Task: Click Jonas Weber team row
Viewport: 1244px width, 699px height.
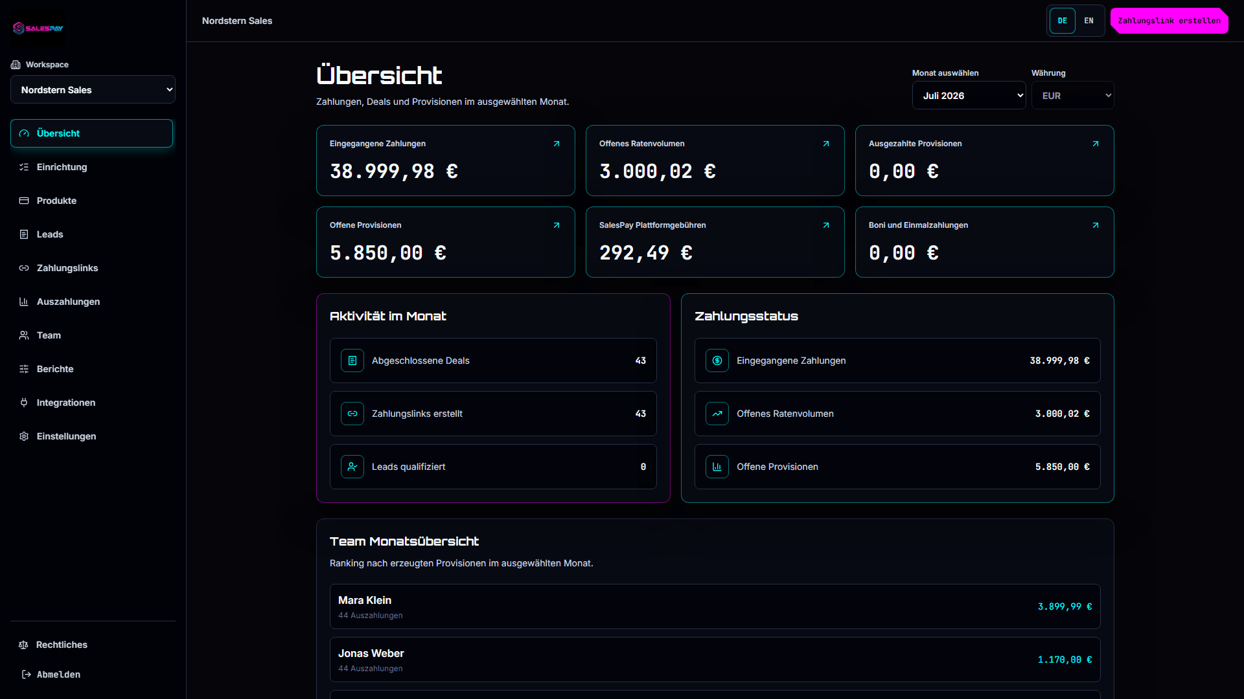Action: [x=715, y=660]
